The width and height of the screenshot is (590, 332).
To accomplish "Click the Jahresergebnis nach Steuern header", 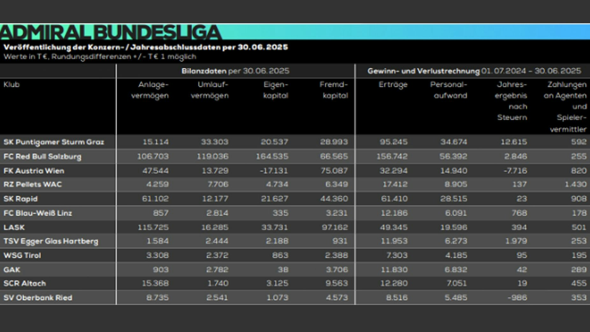I will [x=511, y=101].
